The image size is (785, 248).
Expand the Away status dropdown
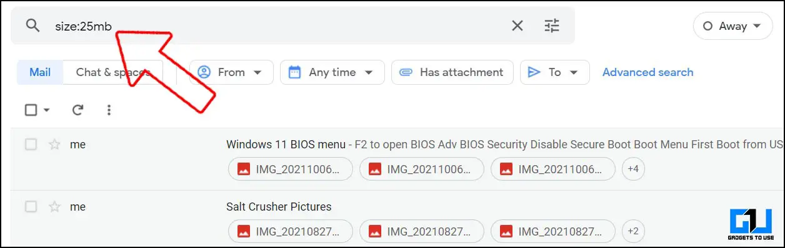pos(732,26)
